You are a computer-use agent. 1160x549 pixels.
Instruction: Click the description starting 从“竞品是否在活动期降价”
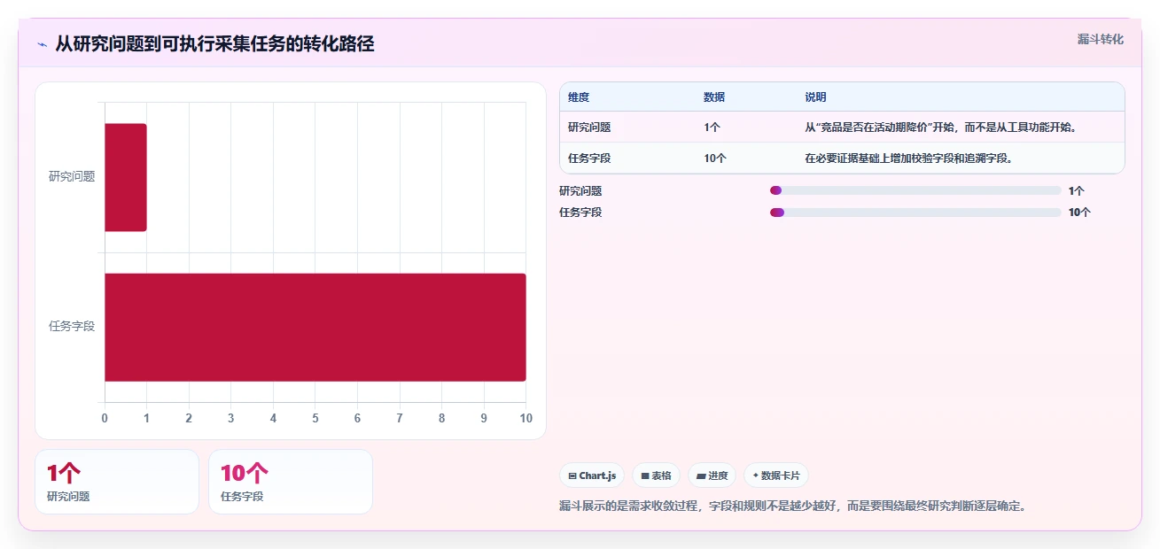(x=941, y=128)
